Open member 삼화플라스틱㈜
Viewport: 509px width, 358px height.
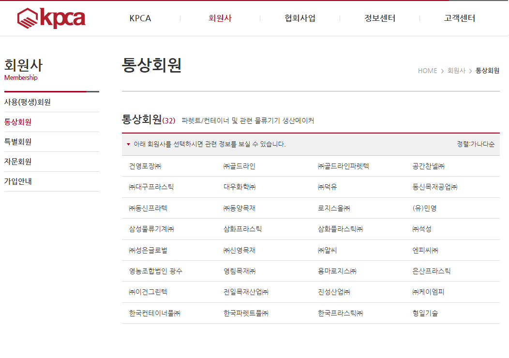(x=340, y=229)
